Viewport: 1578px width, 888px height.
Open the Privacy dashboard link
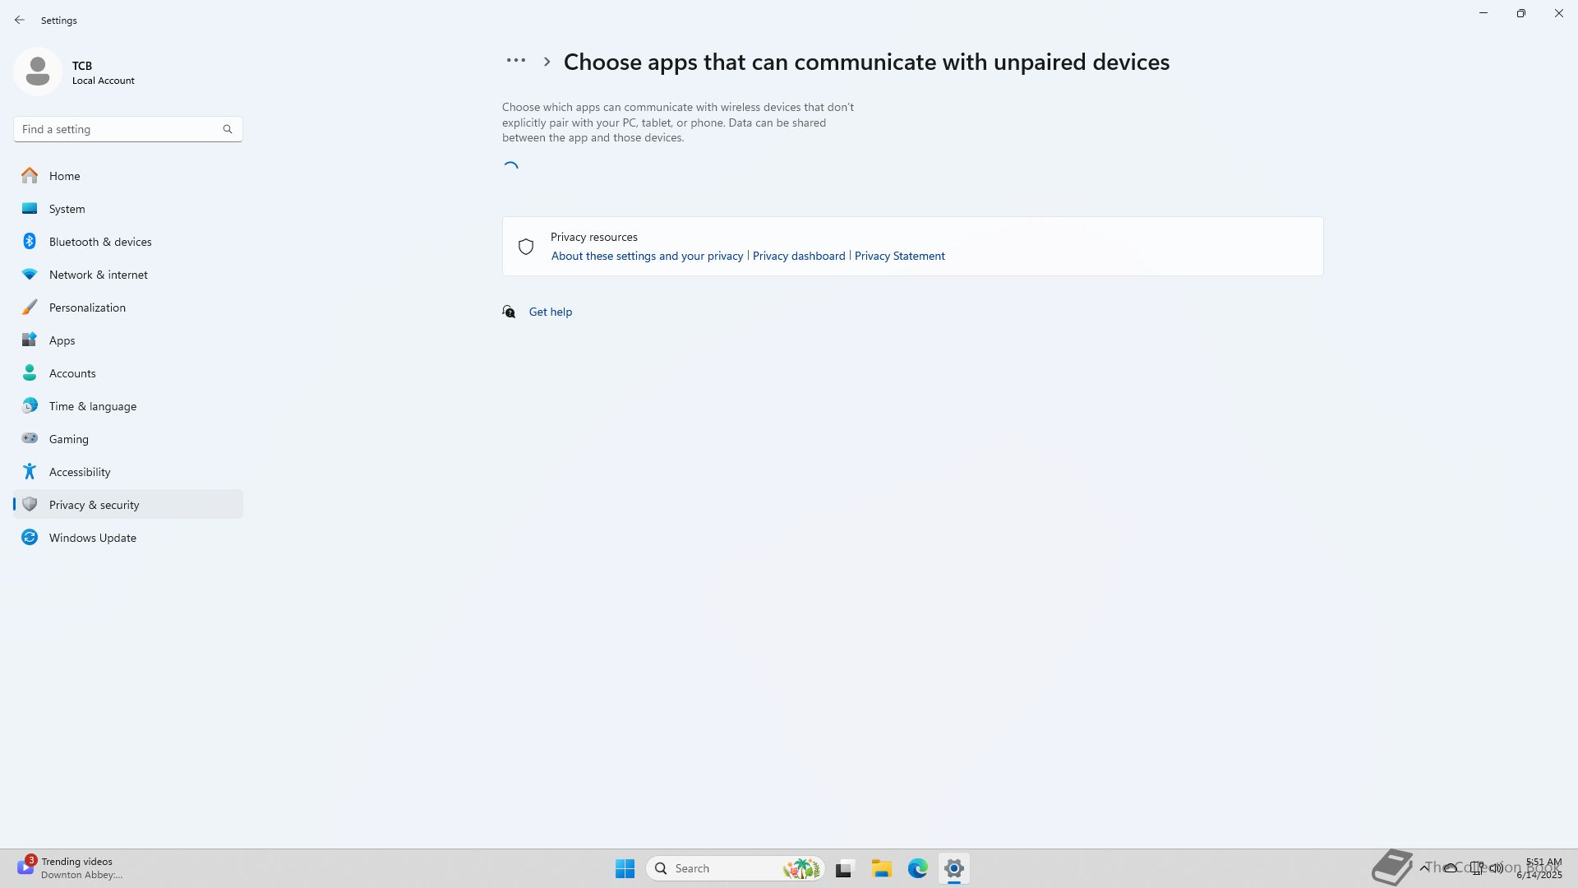click(x=798, y=256)
